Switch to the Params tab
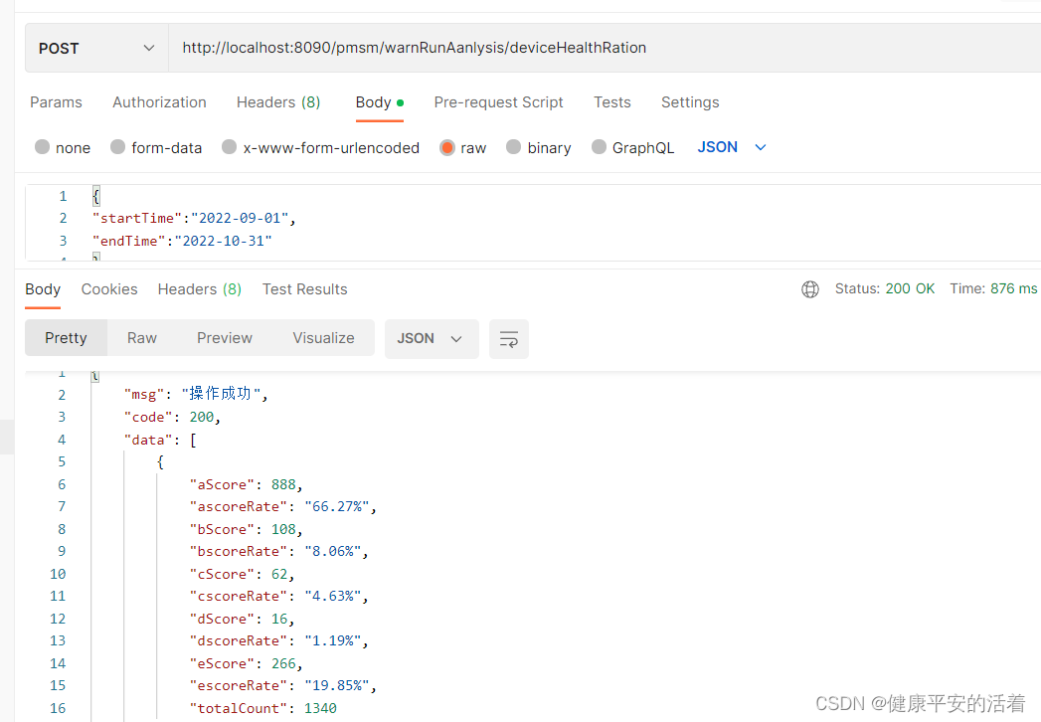1041x722 pixels. [56, 102]
